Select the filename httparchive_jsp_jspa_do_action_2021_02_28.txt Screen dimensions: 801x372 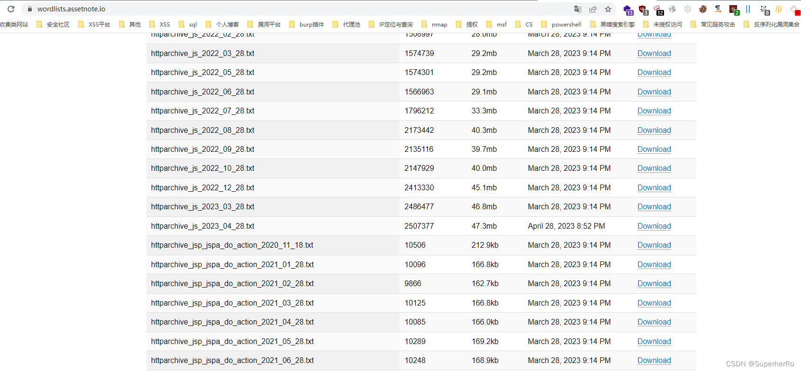click(232, 284)
